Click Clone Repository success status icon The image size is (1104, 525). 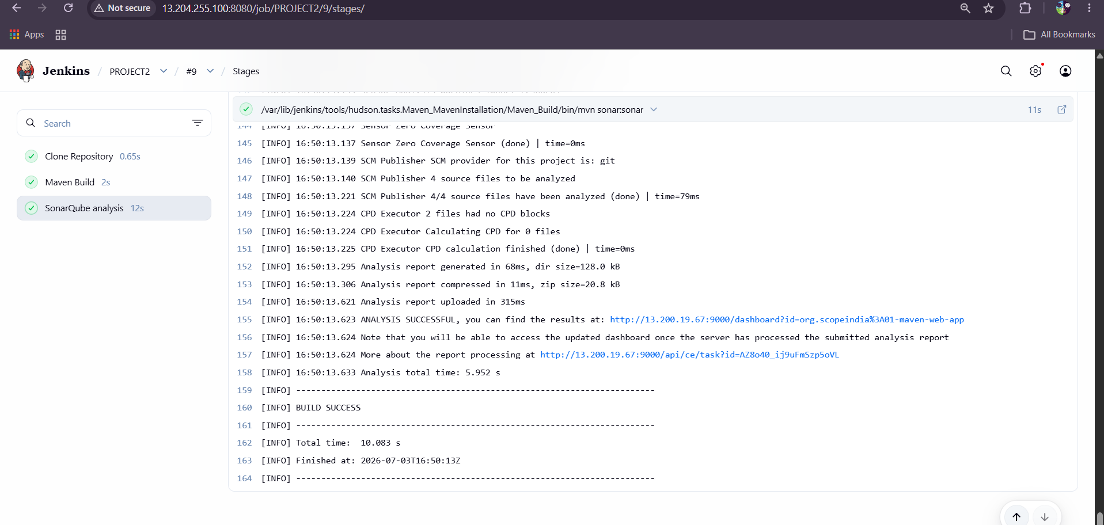point(32,157)
